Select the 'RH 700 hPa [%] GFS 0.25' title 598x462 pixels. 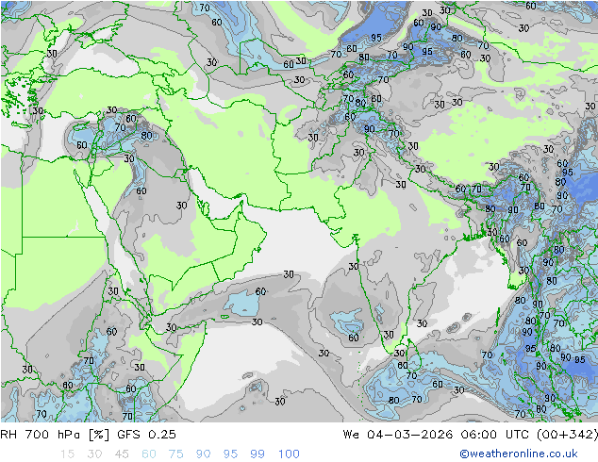(88, 434)
